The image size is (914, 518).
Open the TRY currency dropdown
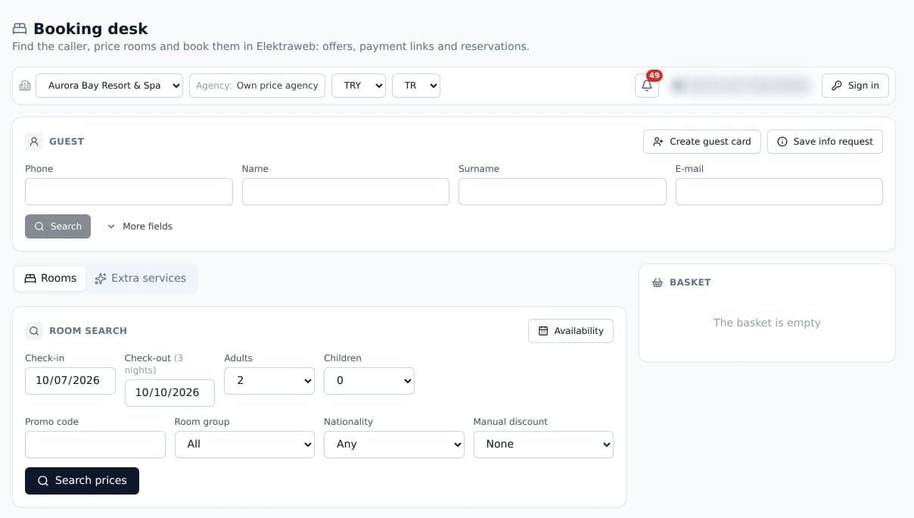coord(359,86)
